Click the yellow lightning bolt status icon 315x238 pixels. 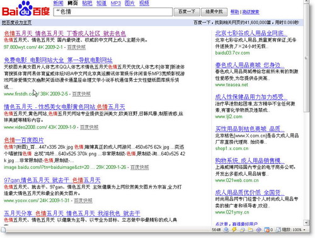tap(234, 230)
